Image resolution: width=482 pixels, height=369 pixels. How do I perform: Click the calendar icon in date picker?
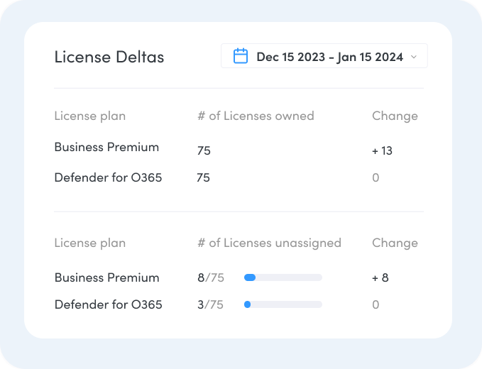pyautogui.click(x=241, y=56)
